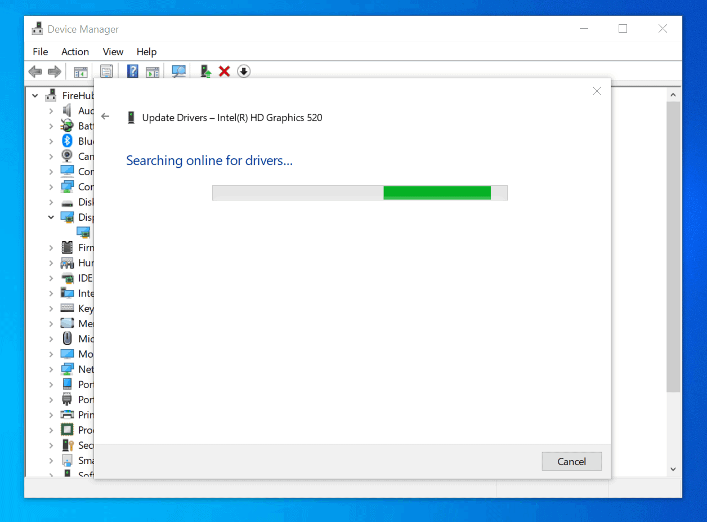707x522 pixels.
Task: Select the Intel HD Graphics display adapter icon
Action: click(x=83, y=232)
